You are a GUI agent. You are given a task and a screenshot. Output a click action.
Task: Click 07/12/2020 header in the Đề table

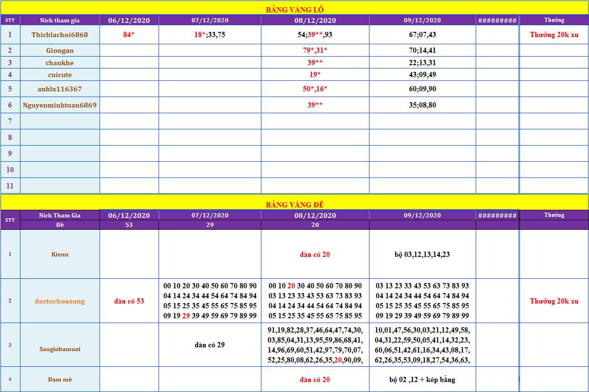coord(210,216)
